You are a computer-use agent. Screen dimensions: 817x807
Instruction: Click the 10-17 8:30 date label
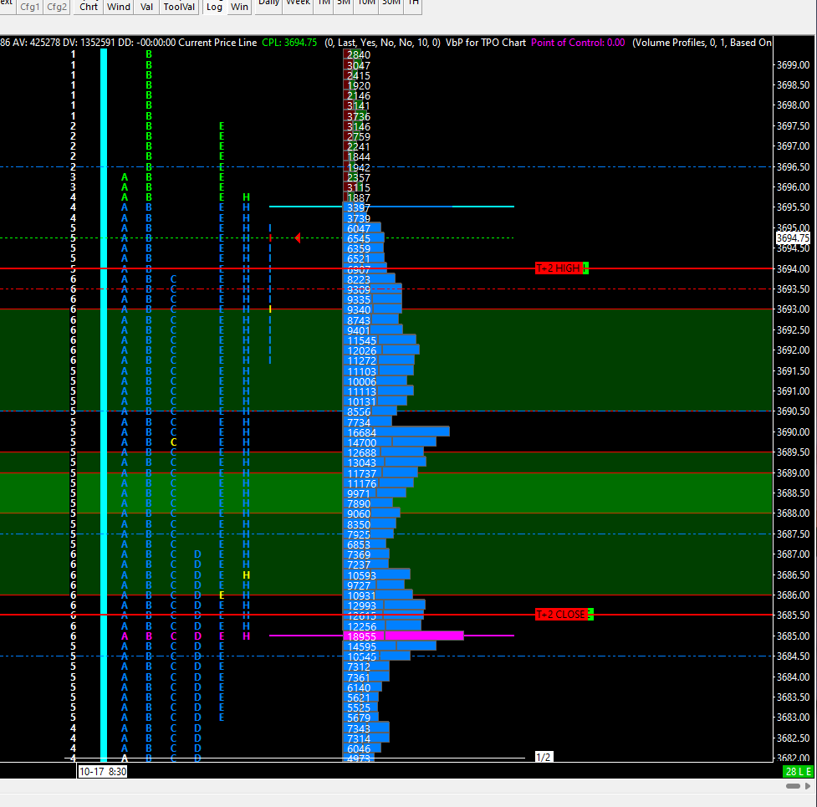pyautogui.click(x=103, y=772)
